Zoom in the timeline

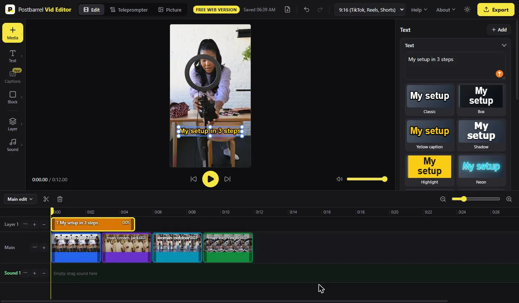point(509,199)
